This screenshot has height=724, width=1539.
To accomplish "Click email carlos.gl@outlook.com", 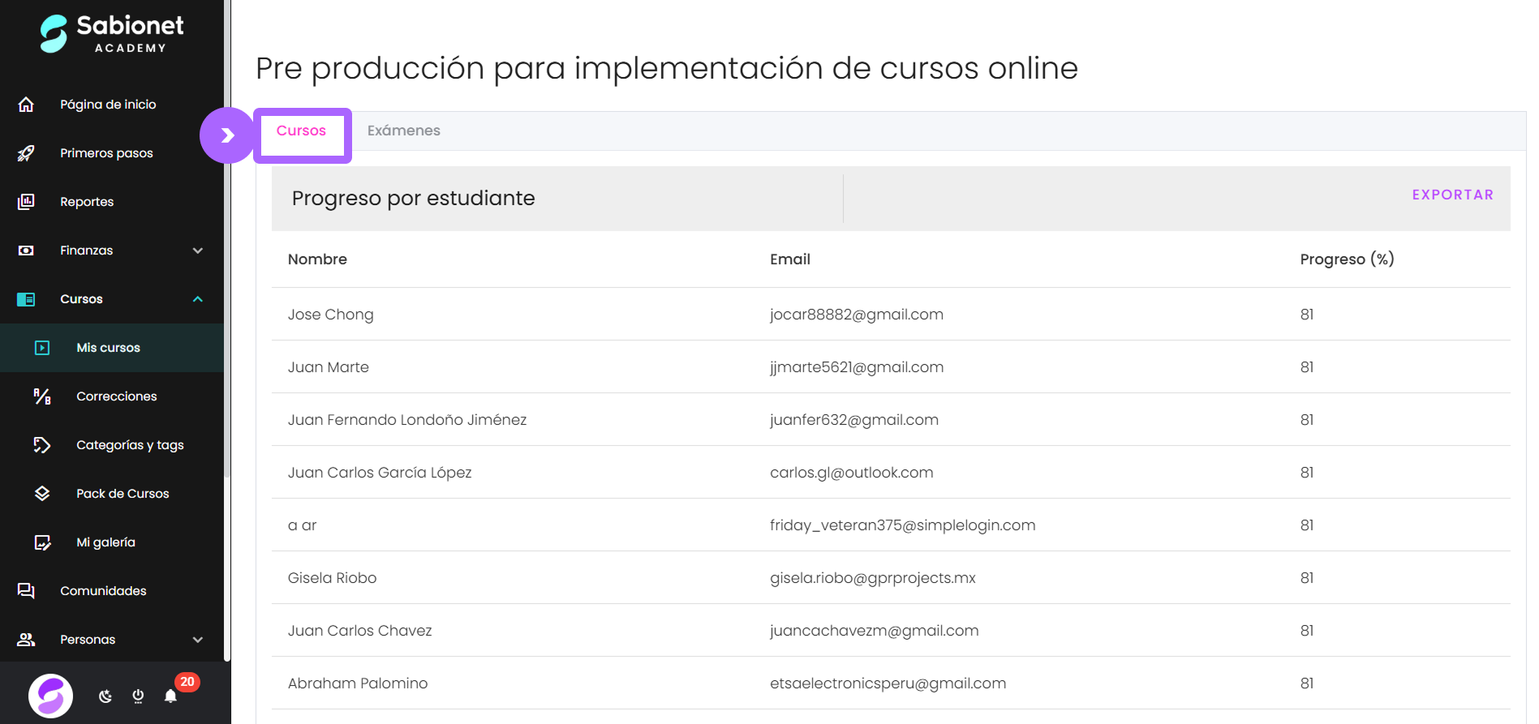I will 852,473.
